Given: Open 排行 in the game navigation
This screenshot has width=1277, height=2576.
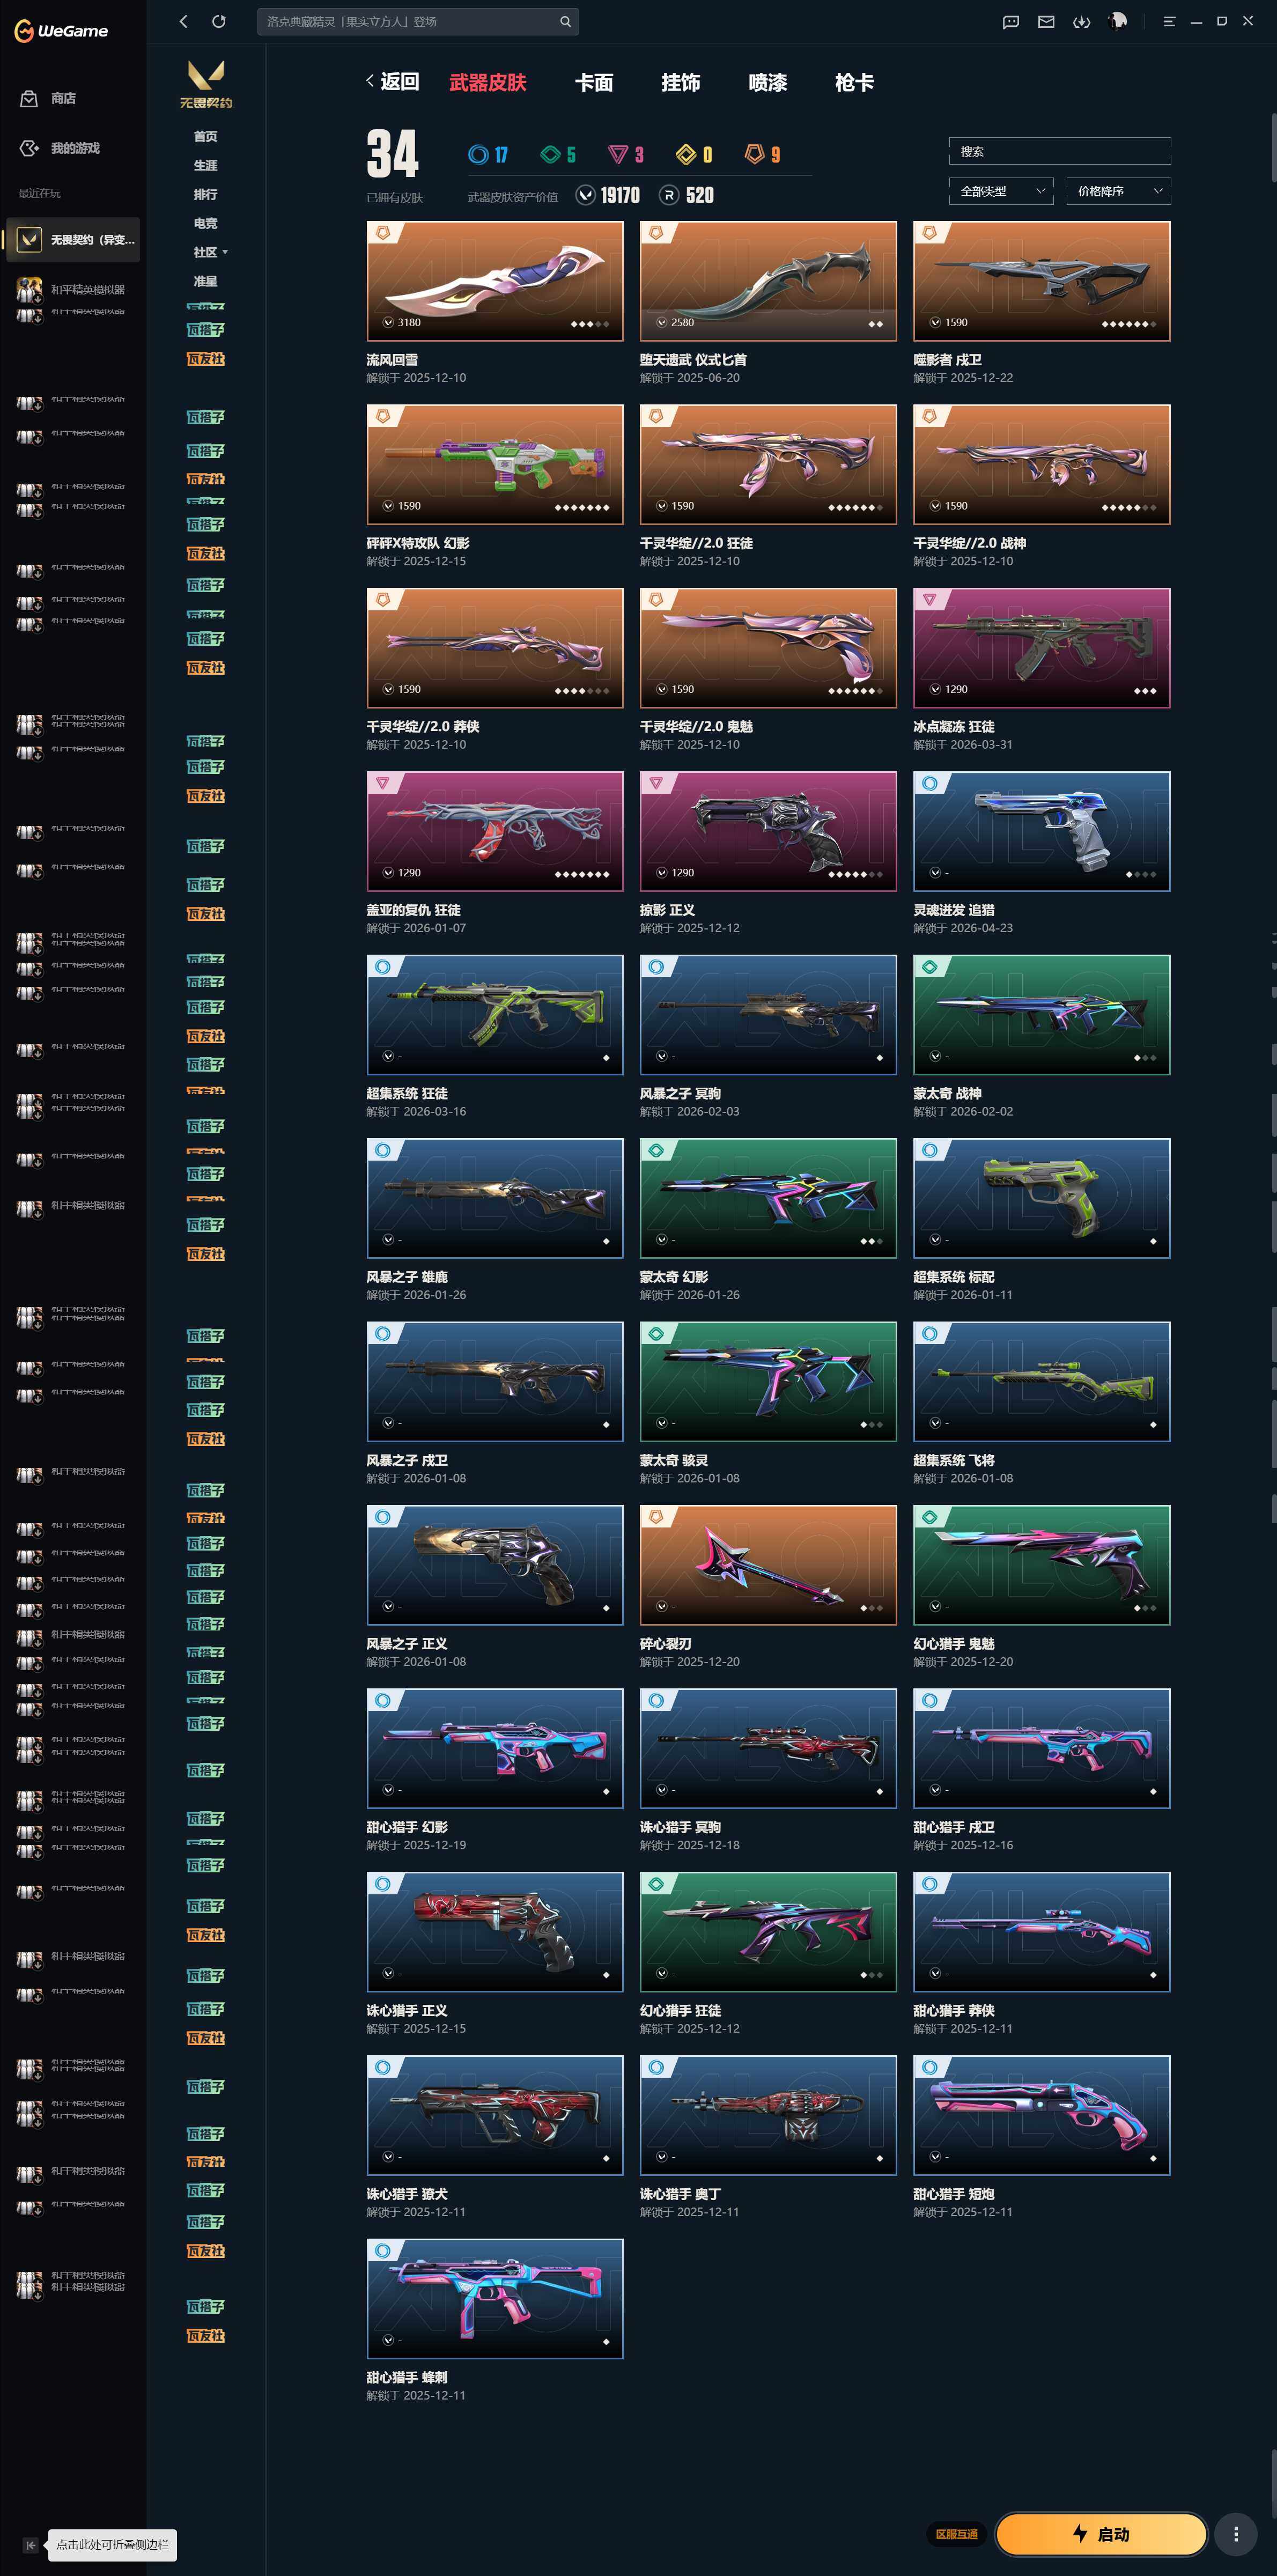Looking at the screenshot, I should coord(206,194).
